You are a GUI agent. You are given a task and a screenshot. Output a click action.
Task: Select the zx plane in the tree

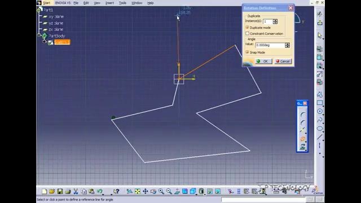coord(56,29)
